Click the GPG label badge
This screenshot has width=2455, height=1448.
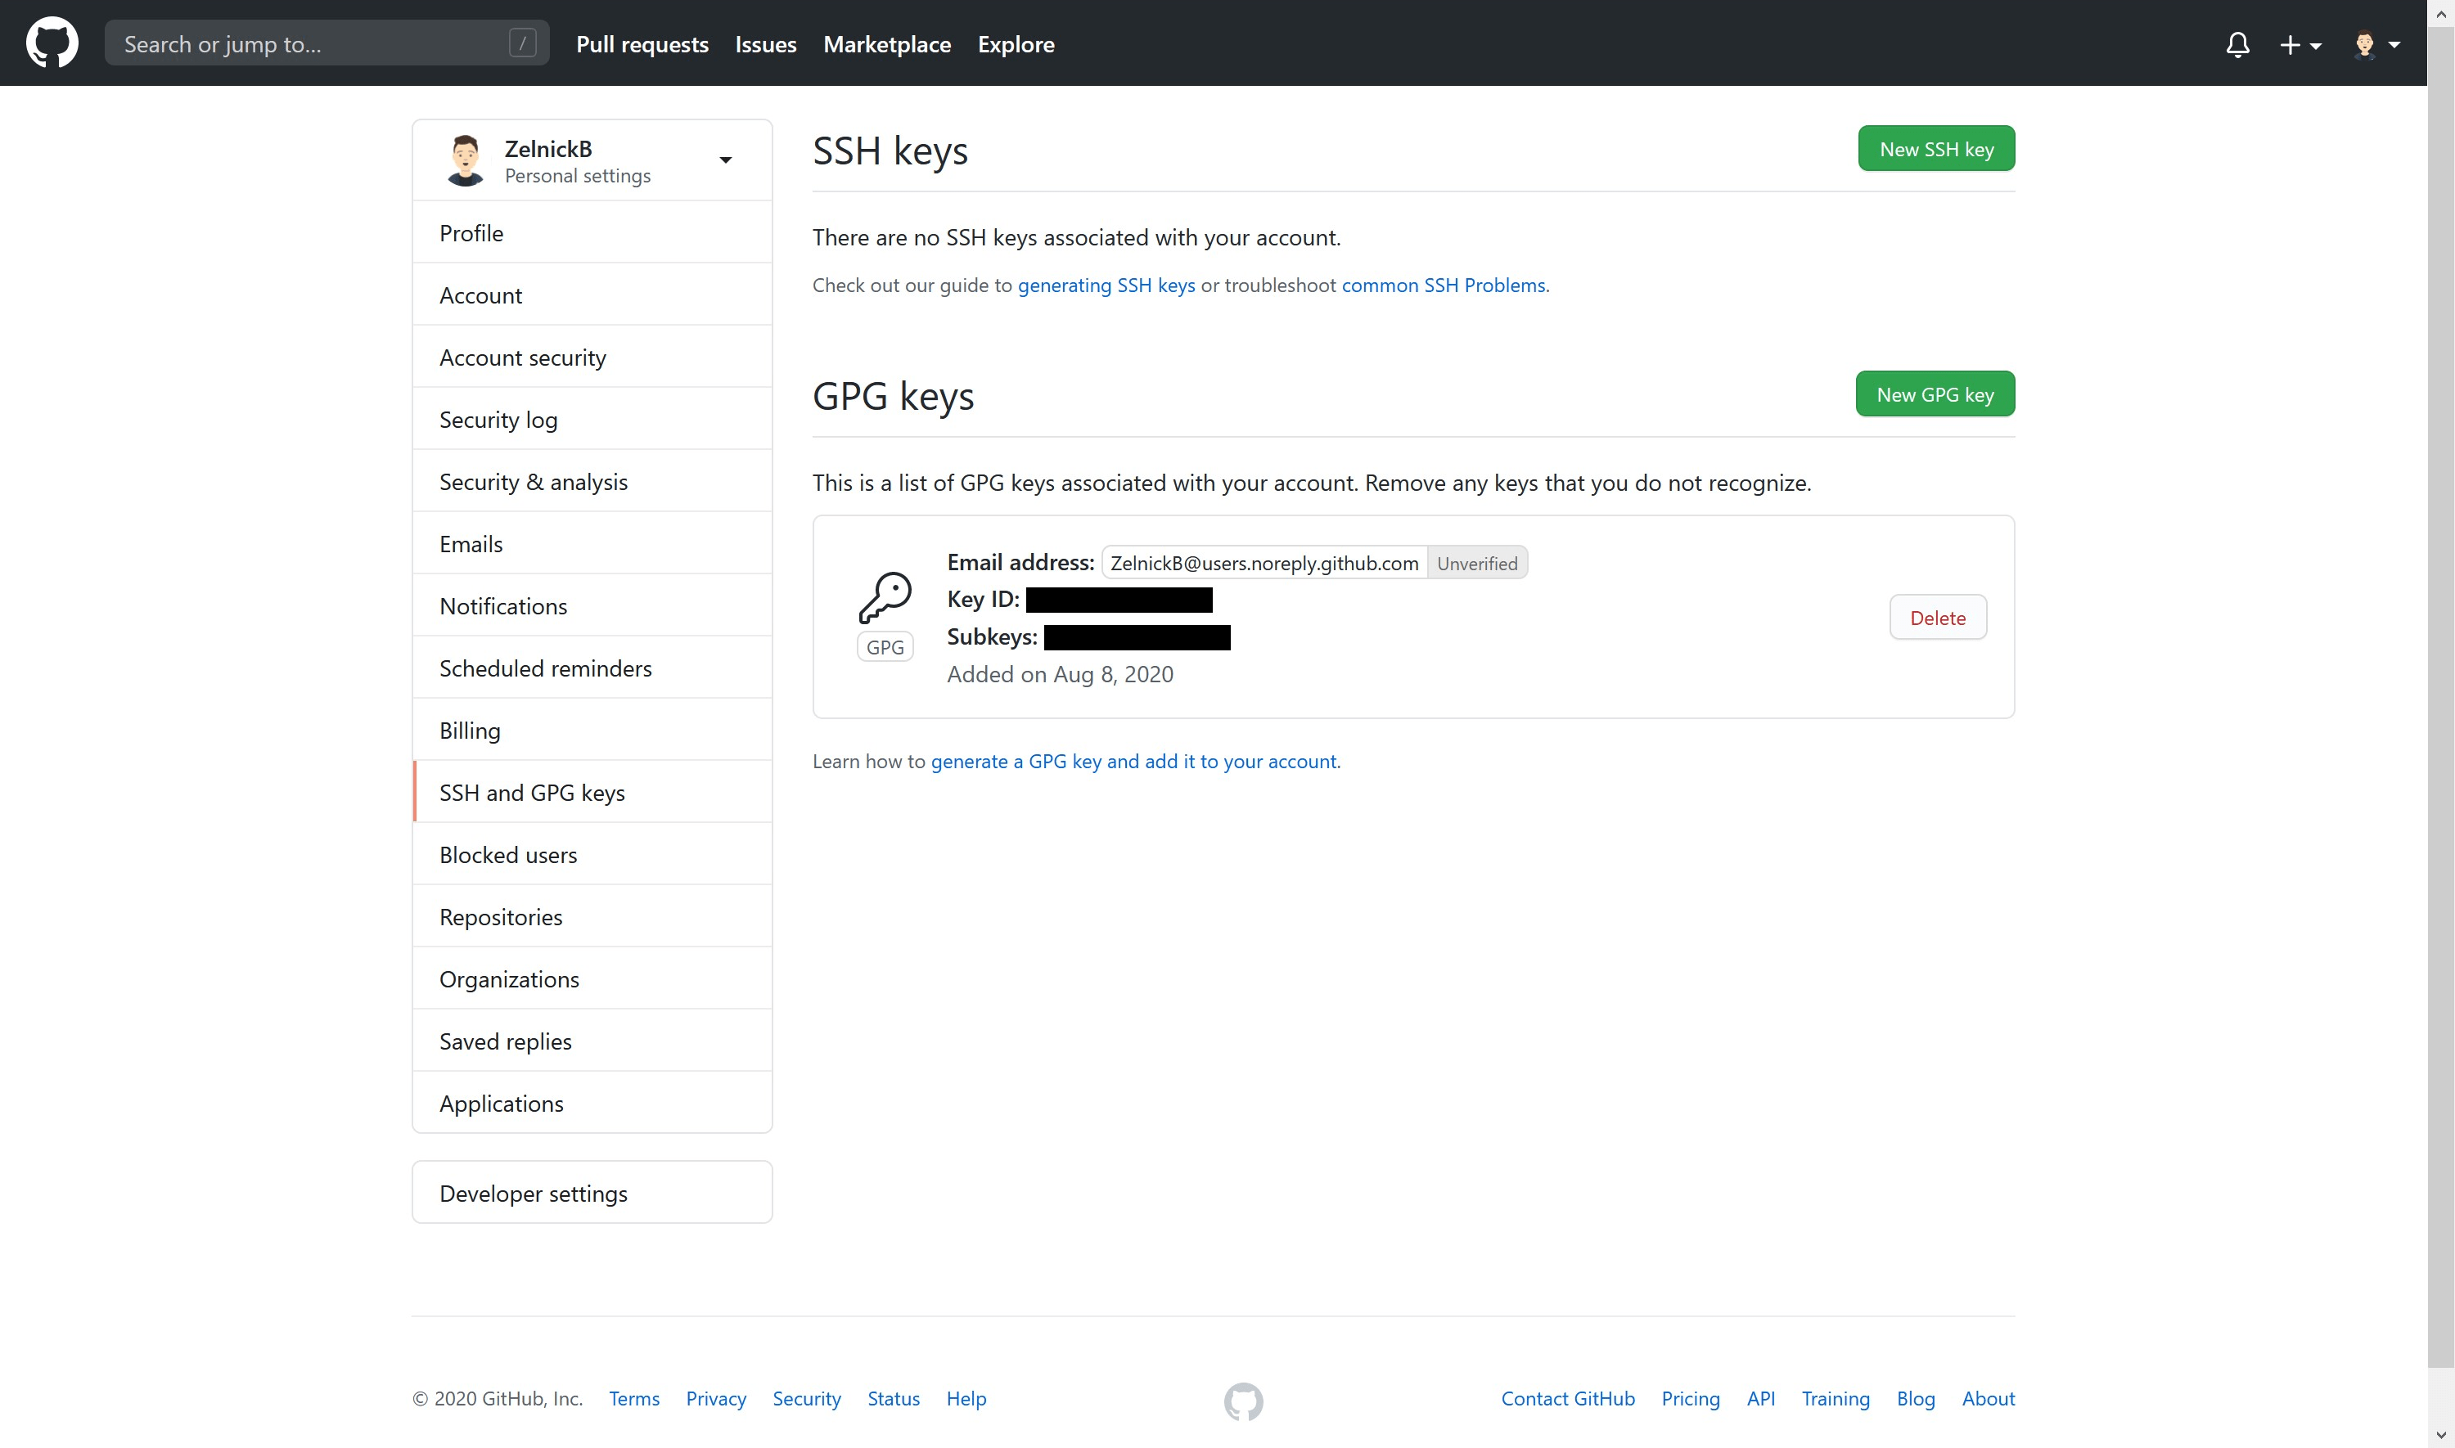885,647
